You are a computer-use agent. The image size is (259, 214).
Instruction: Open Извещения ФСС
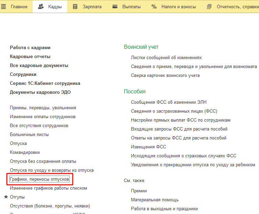[148, 147]
